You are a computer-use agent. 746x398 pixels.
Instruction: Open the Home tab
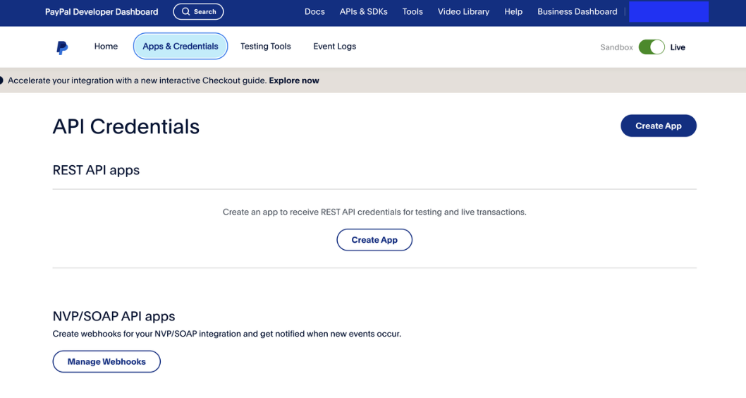pyautogui.click(x=106, y=46)
